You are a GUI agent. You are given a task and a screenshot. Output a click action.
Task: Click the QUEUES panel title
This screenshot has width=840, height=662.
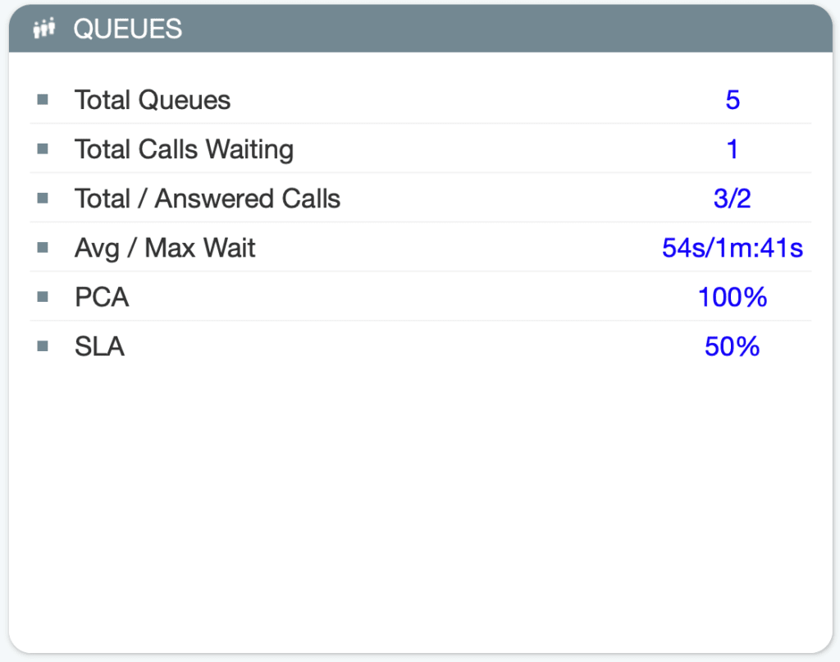pyautogui.click(x=127, y=29)
